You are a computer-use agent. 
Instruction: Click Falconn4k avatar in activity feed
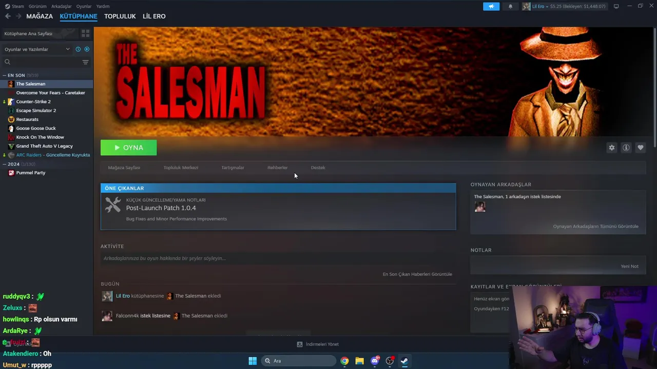pyautogui.click(x=107, y=316)
